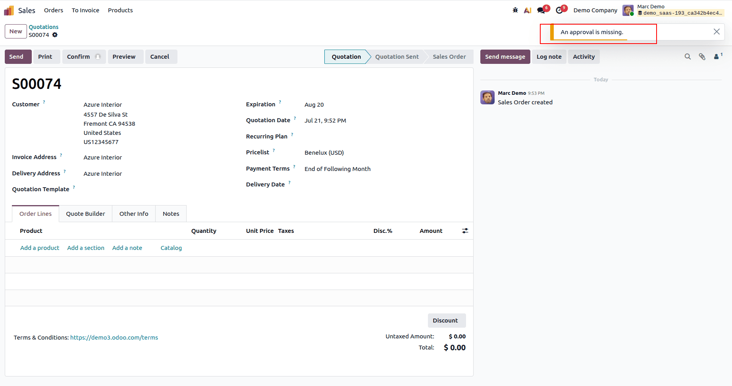Show help tooltip for Pricelist
This screenshot has width=732, height=386.
274,150
